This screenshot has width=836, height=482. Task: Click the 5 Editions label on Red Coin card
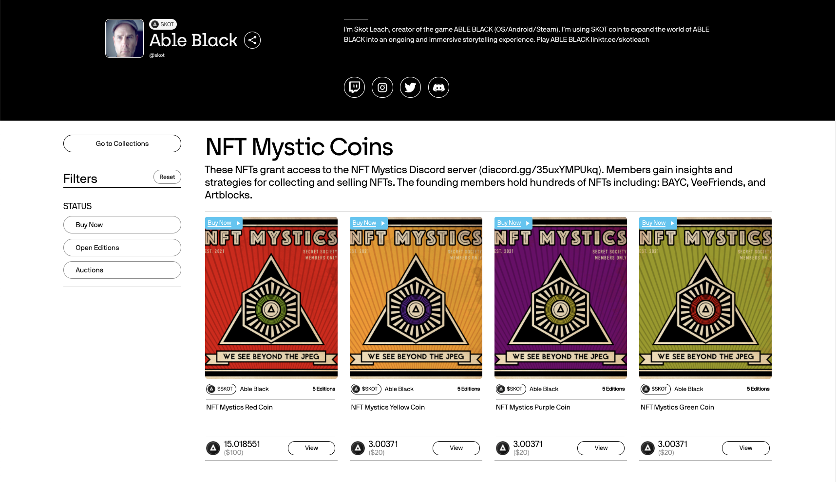pos(324,389)
